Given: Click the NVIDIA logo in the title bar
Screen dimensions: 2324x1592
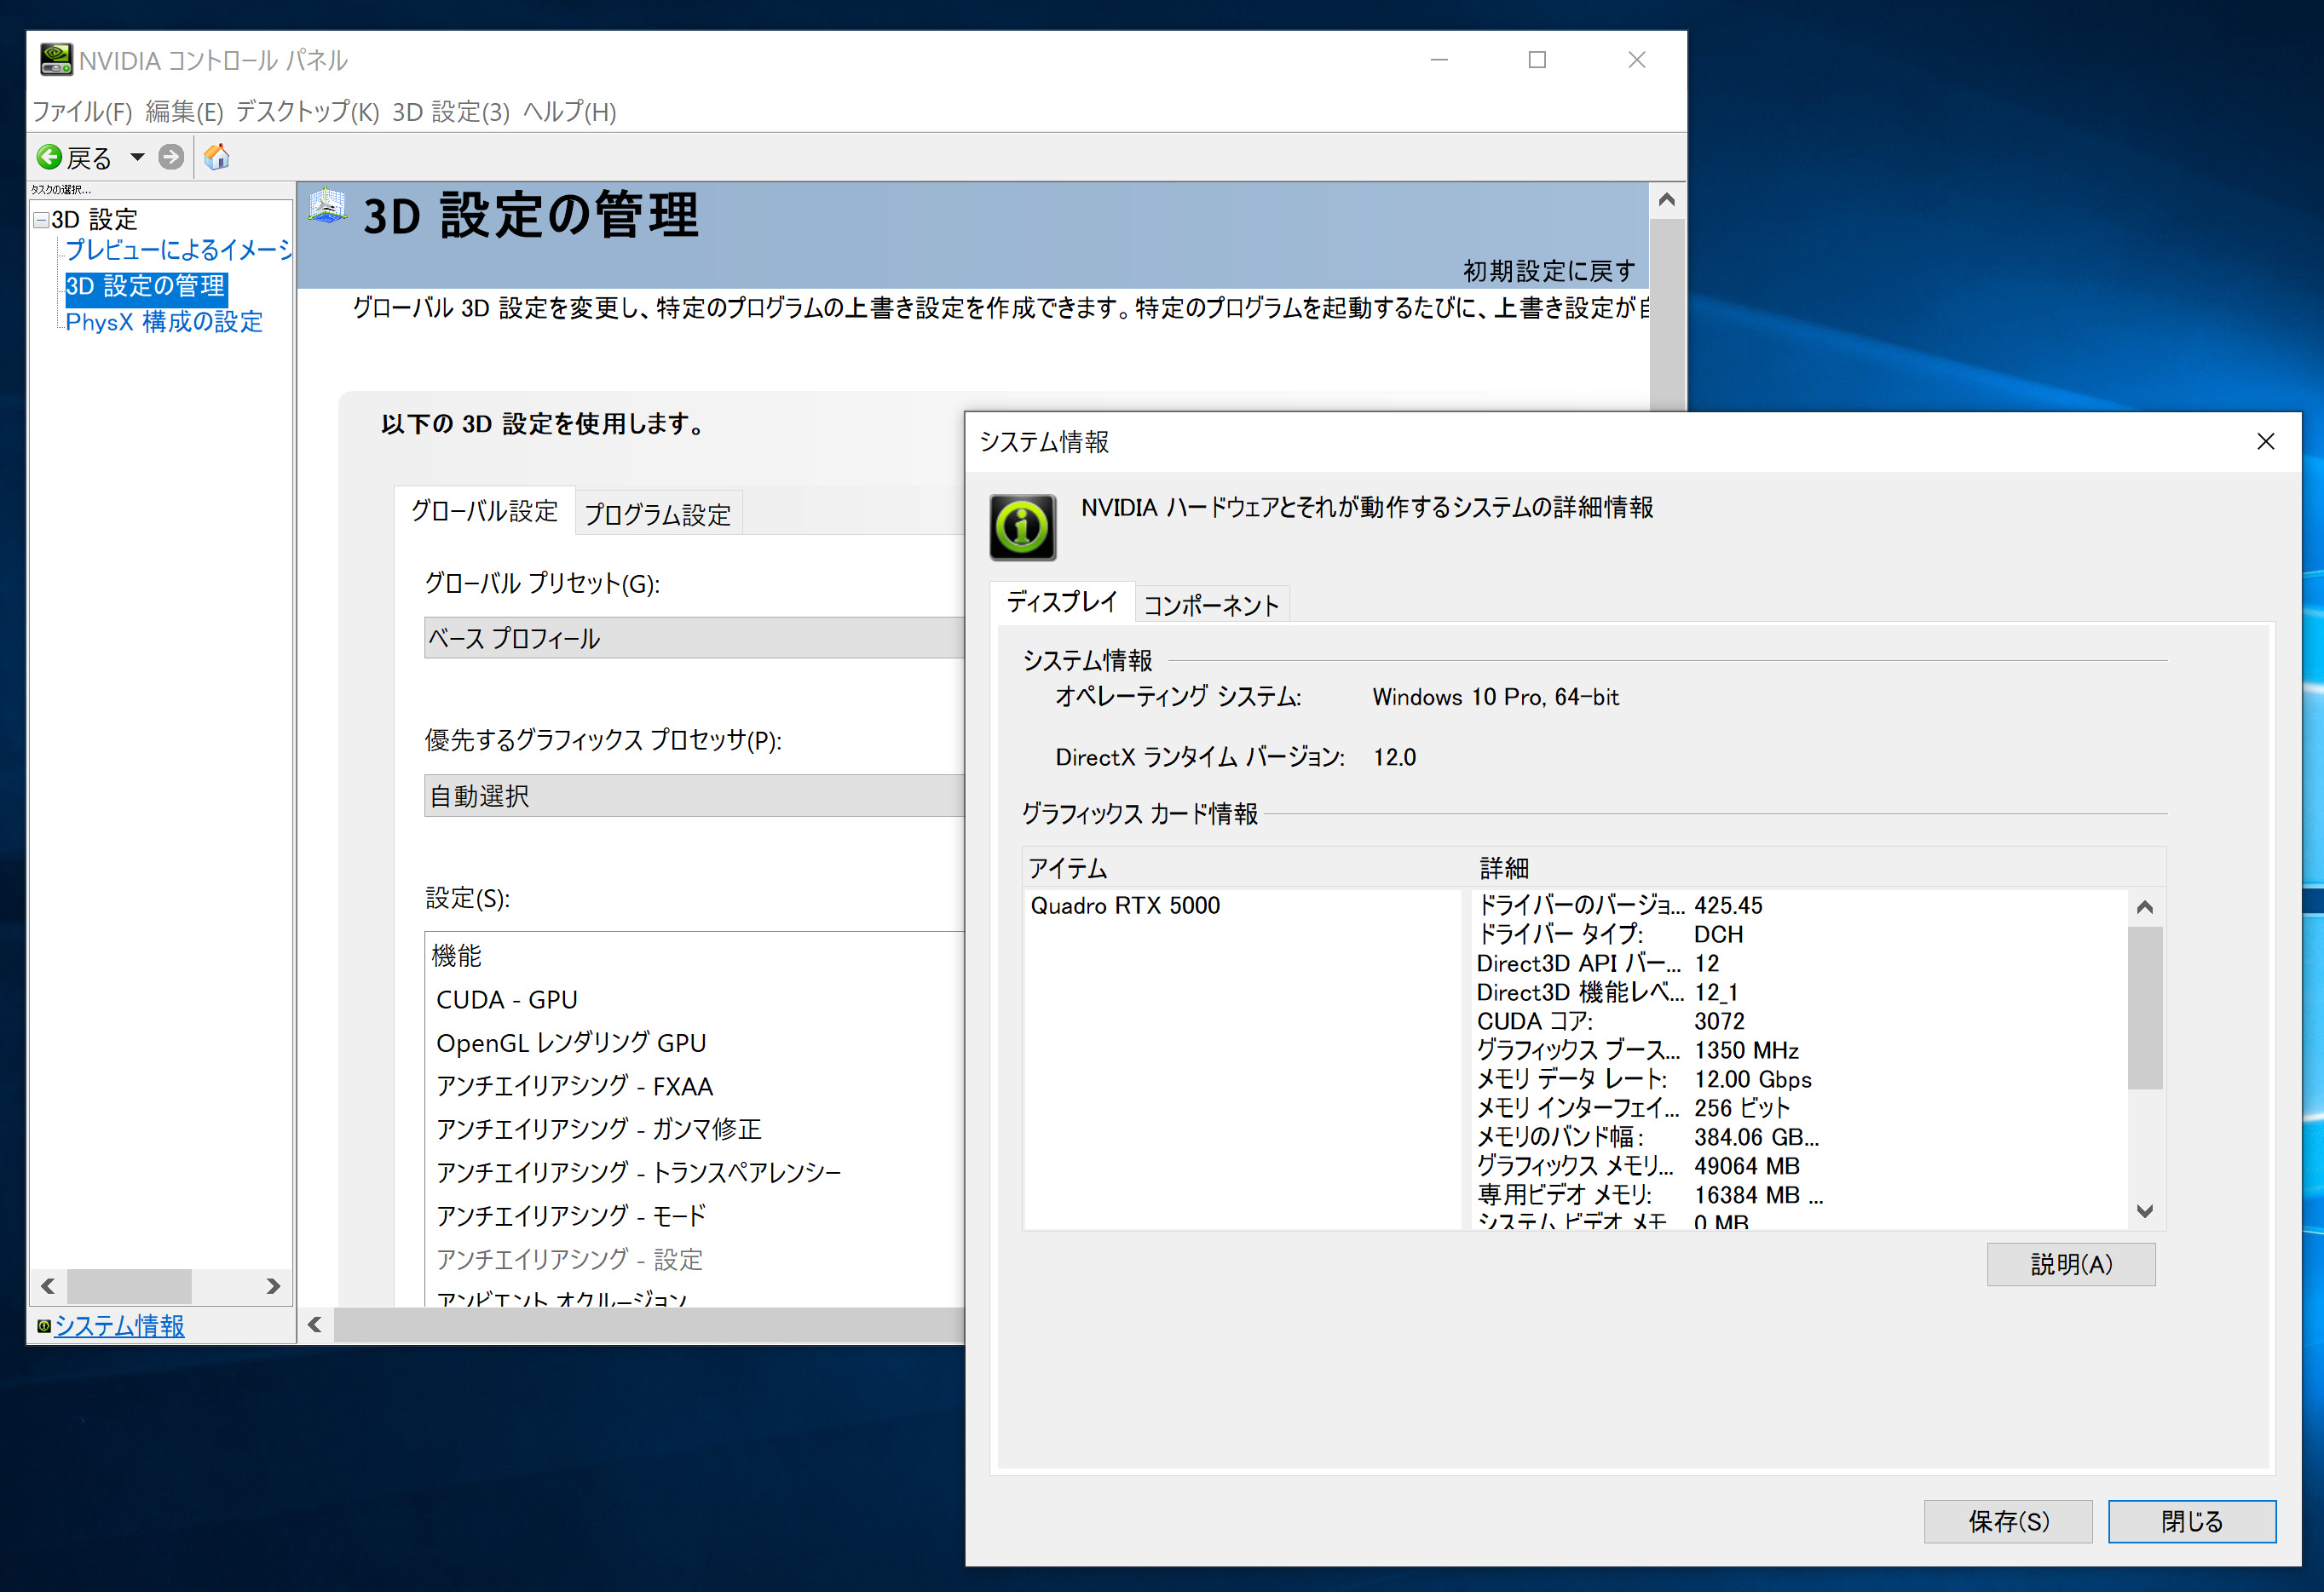Looking at the screenshot, I should [56, 59].
